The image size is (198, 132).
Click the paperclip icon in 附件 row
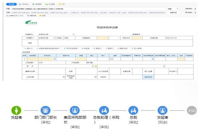[93, 66]
